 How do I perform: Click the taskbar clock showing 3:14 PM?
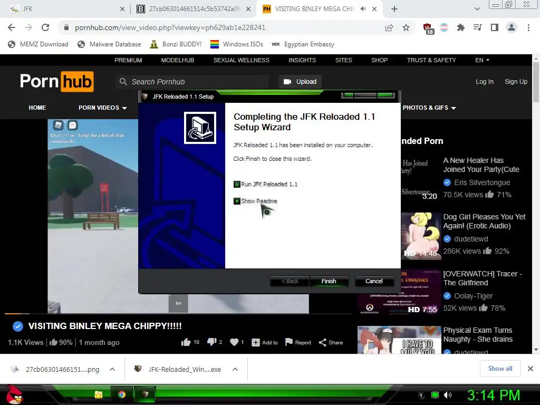pos(493,395)
